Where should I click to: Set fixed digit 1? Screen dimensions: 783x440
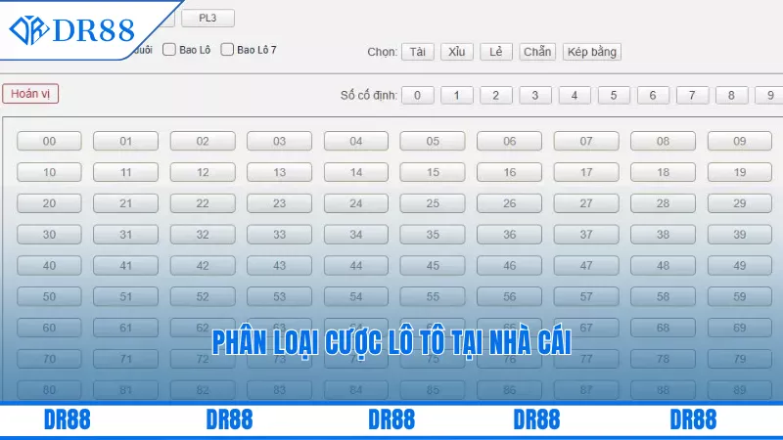pos(456,95)
